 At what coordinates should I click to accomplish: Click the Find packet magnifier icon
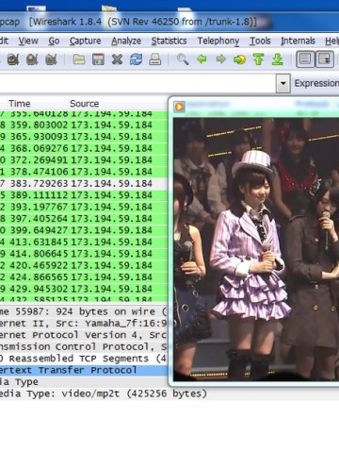pos(183,59)
